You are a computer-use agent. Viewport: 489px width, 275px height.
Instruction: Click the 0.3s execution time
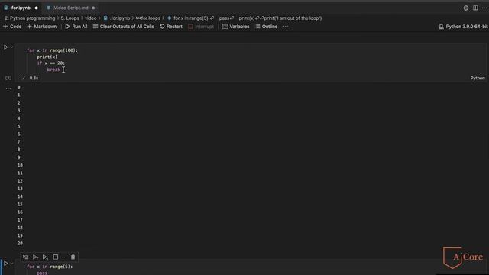pos(34,78)
